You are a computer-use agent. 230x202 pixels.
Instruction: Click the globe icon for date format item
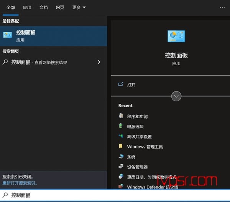[121, 176]
